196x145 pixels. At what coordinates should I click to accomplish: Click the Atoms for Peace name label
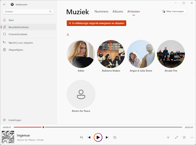[81, 111]
